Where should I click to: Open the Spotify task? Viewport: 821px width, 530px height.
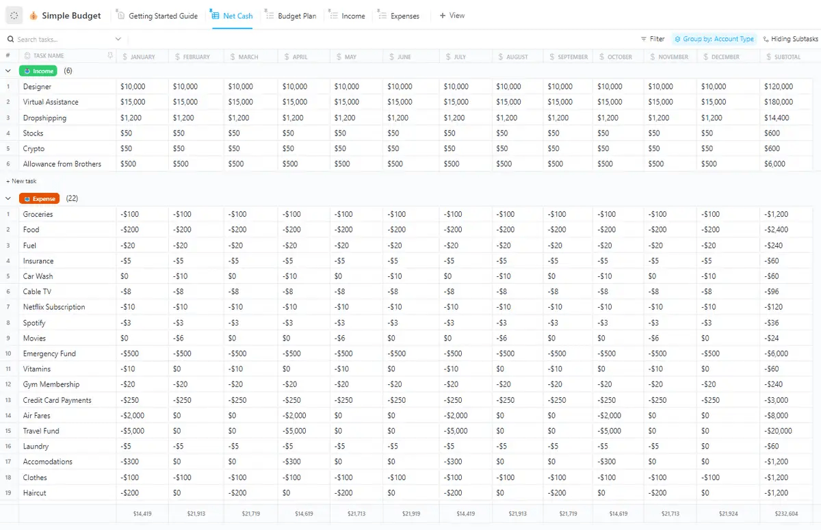tap(34, 323)
